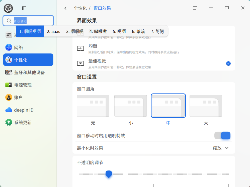Toggle the sidebar collapse icon

pos(24,8)
